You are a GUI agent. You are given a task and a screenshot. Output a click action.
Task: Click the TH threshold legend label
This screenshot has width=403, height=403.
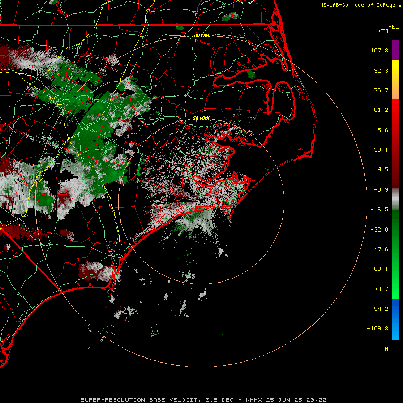[x=385, y=349]
